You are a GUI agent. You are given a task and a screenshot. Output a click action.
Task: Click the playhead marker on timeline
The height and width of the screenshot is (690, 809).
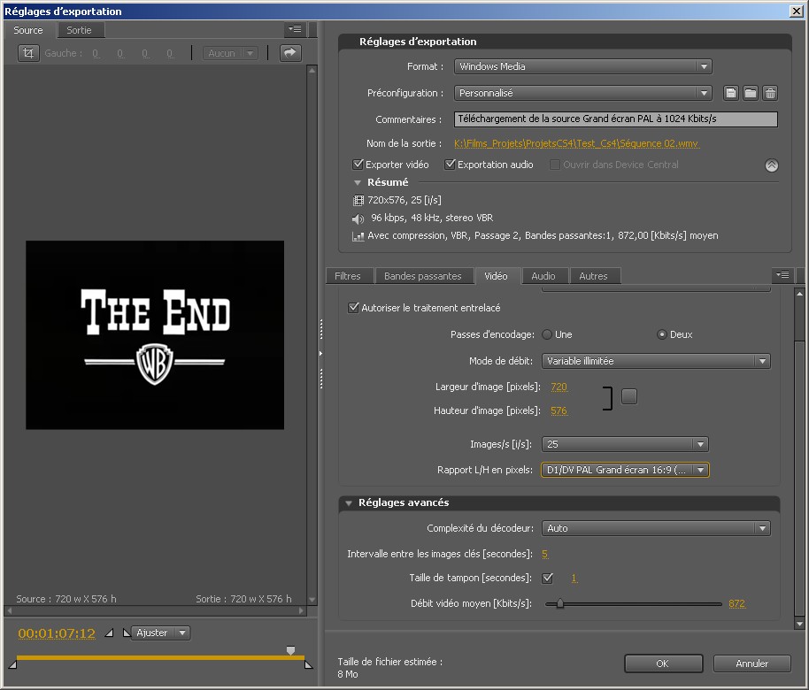[290, 650]
